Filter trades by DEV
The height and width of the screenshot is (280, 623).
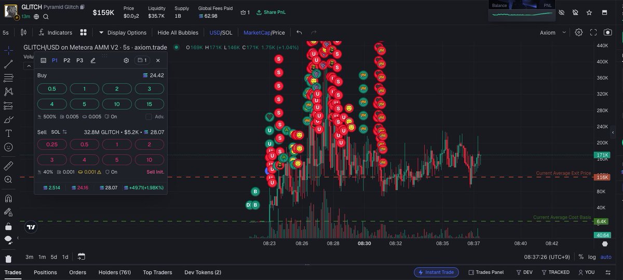(x=524, y=272)
